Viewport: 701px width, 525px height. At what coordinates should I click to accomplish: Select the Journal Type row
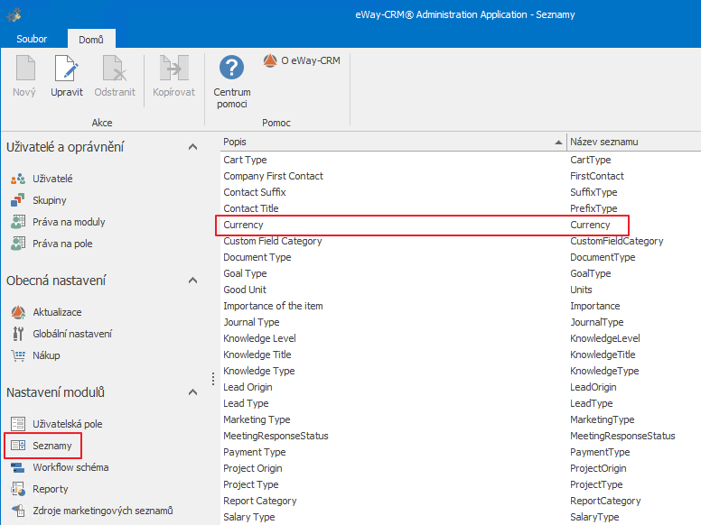click(461, 322)
